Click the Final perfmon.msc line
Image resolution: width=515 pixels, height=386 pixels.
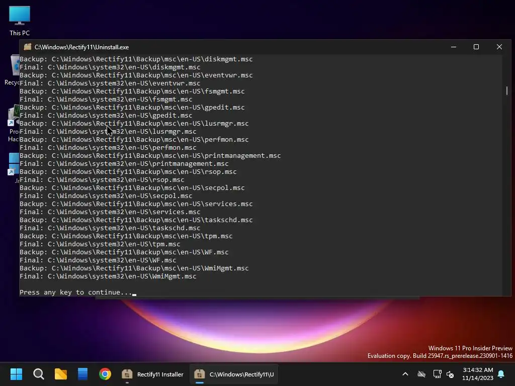pos(108,147)
